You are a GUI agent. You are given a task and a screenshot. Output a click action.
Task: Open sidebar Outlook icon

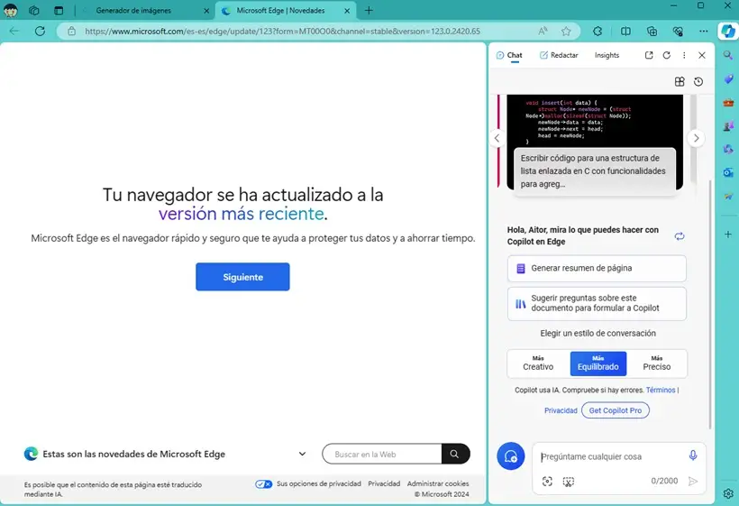727,172
